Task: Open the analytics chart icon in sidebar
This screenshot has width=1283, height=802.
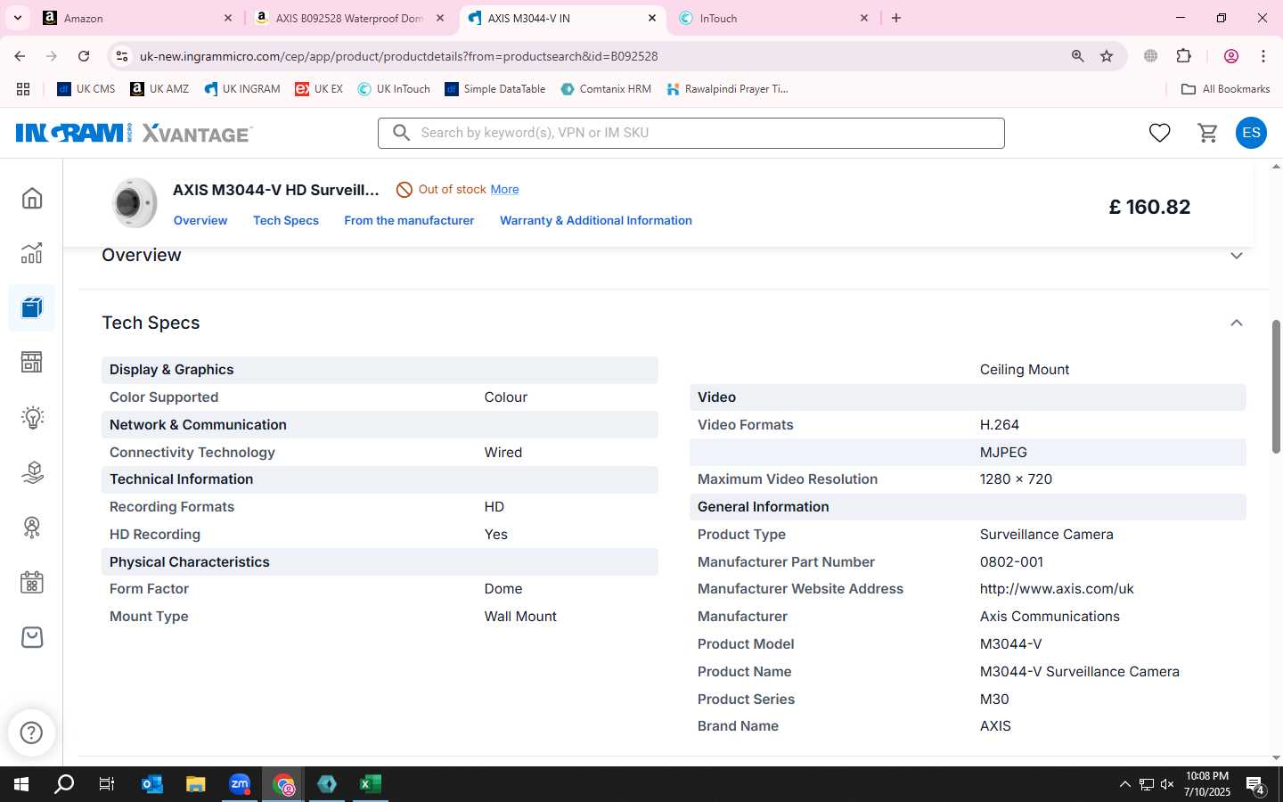Action: [32, 253]
